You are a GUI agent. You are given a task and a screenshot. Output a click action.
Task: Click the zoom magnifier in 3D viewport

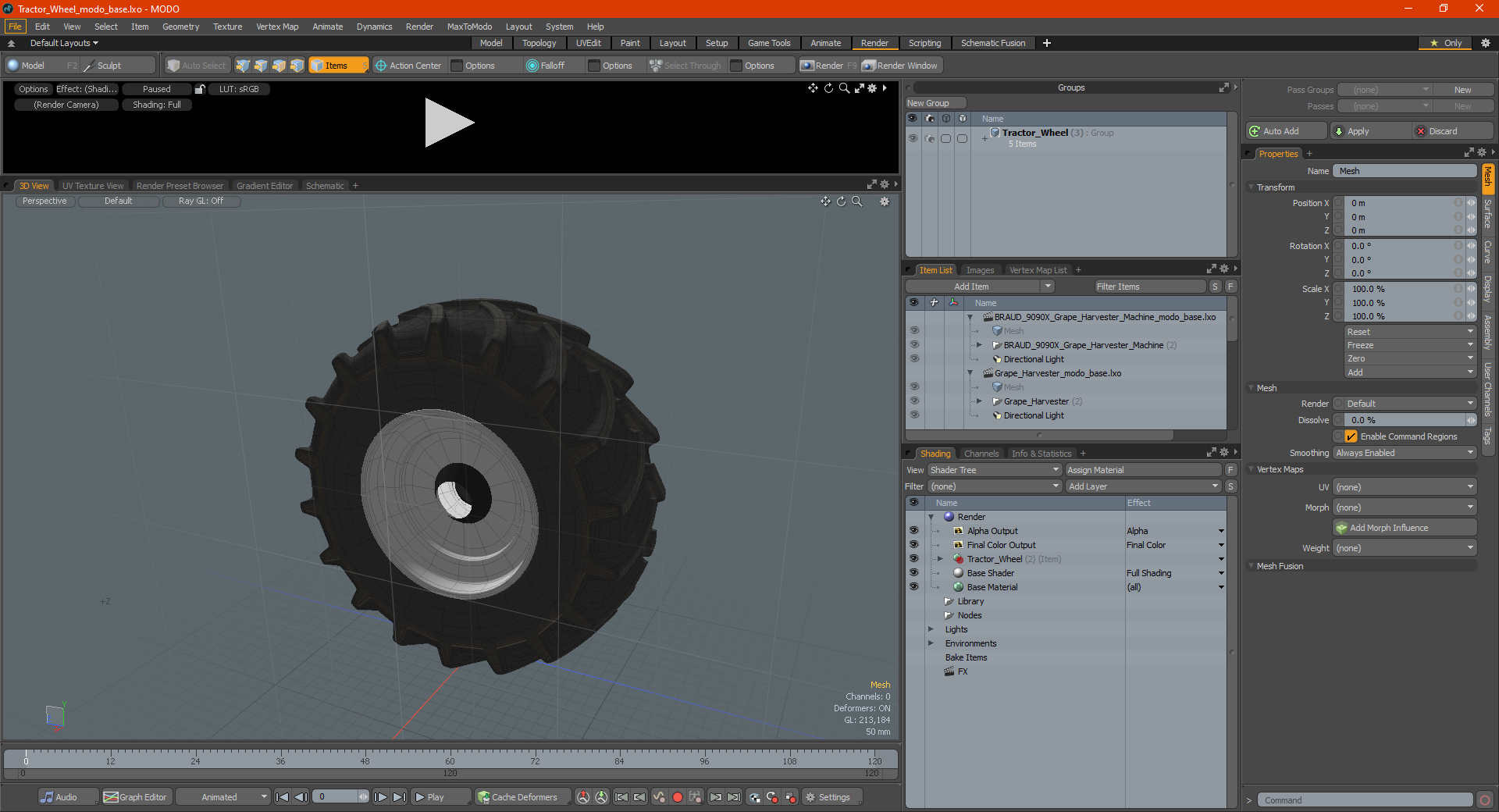[x=856, y=201]
